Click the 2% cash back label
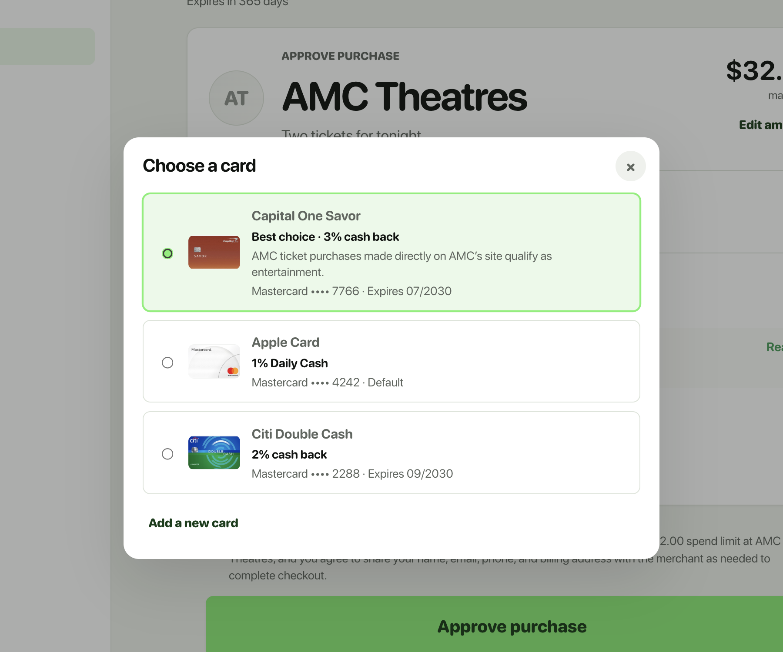This screenshot has height=652, width=783. 289,455
